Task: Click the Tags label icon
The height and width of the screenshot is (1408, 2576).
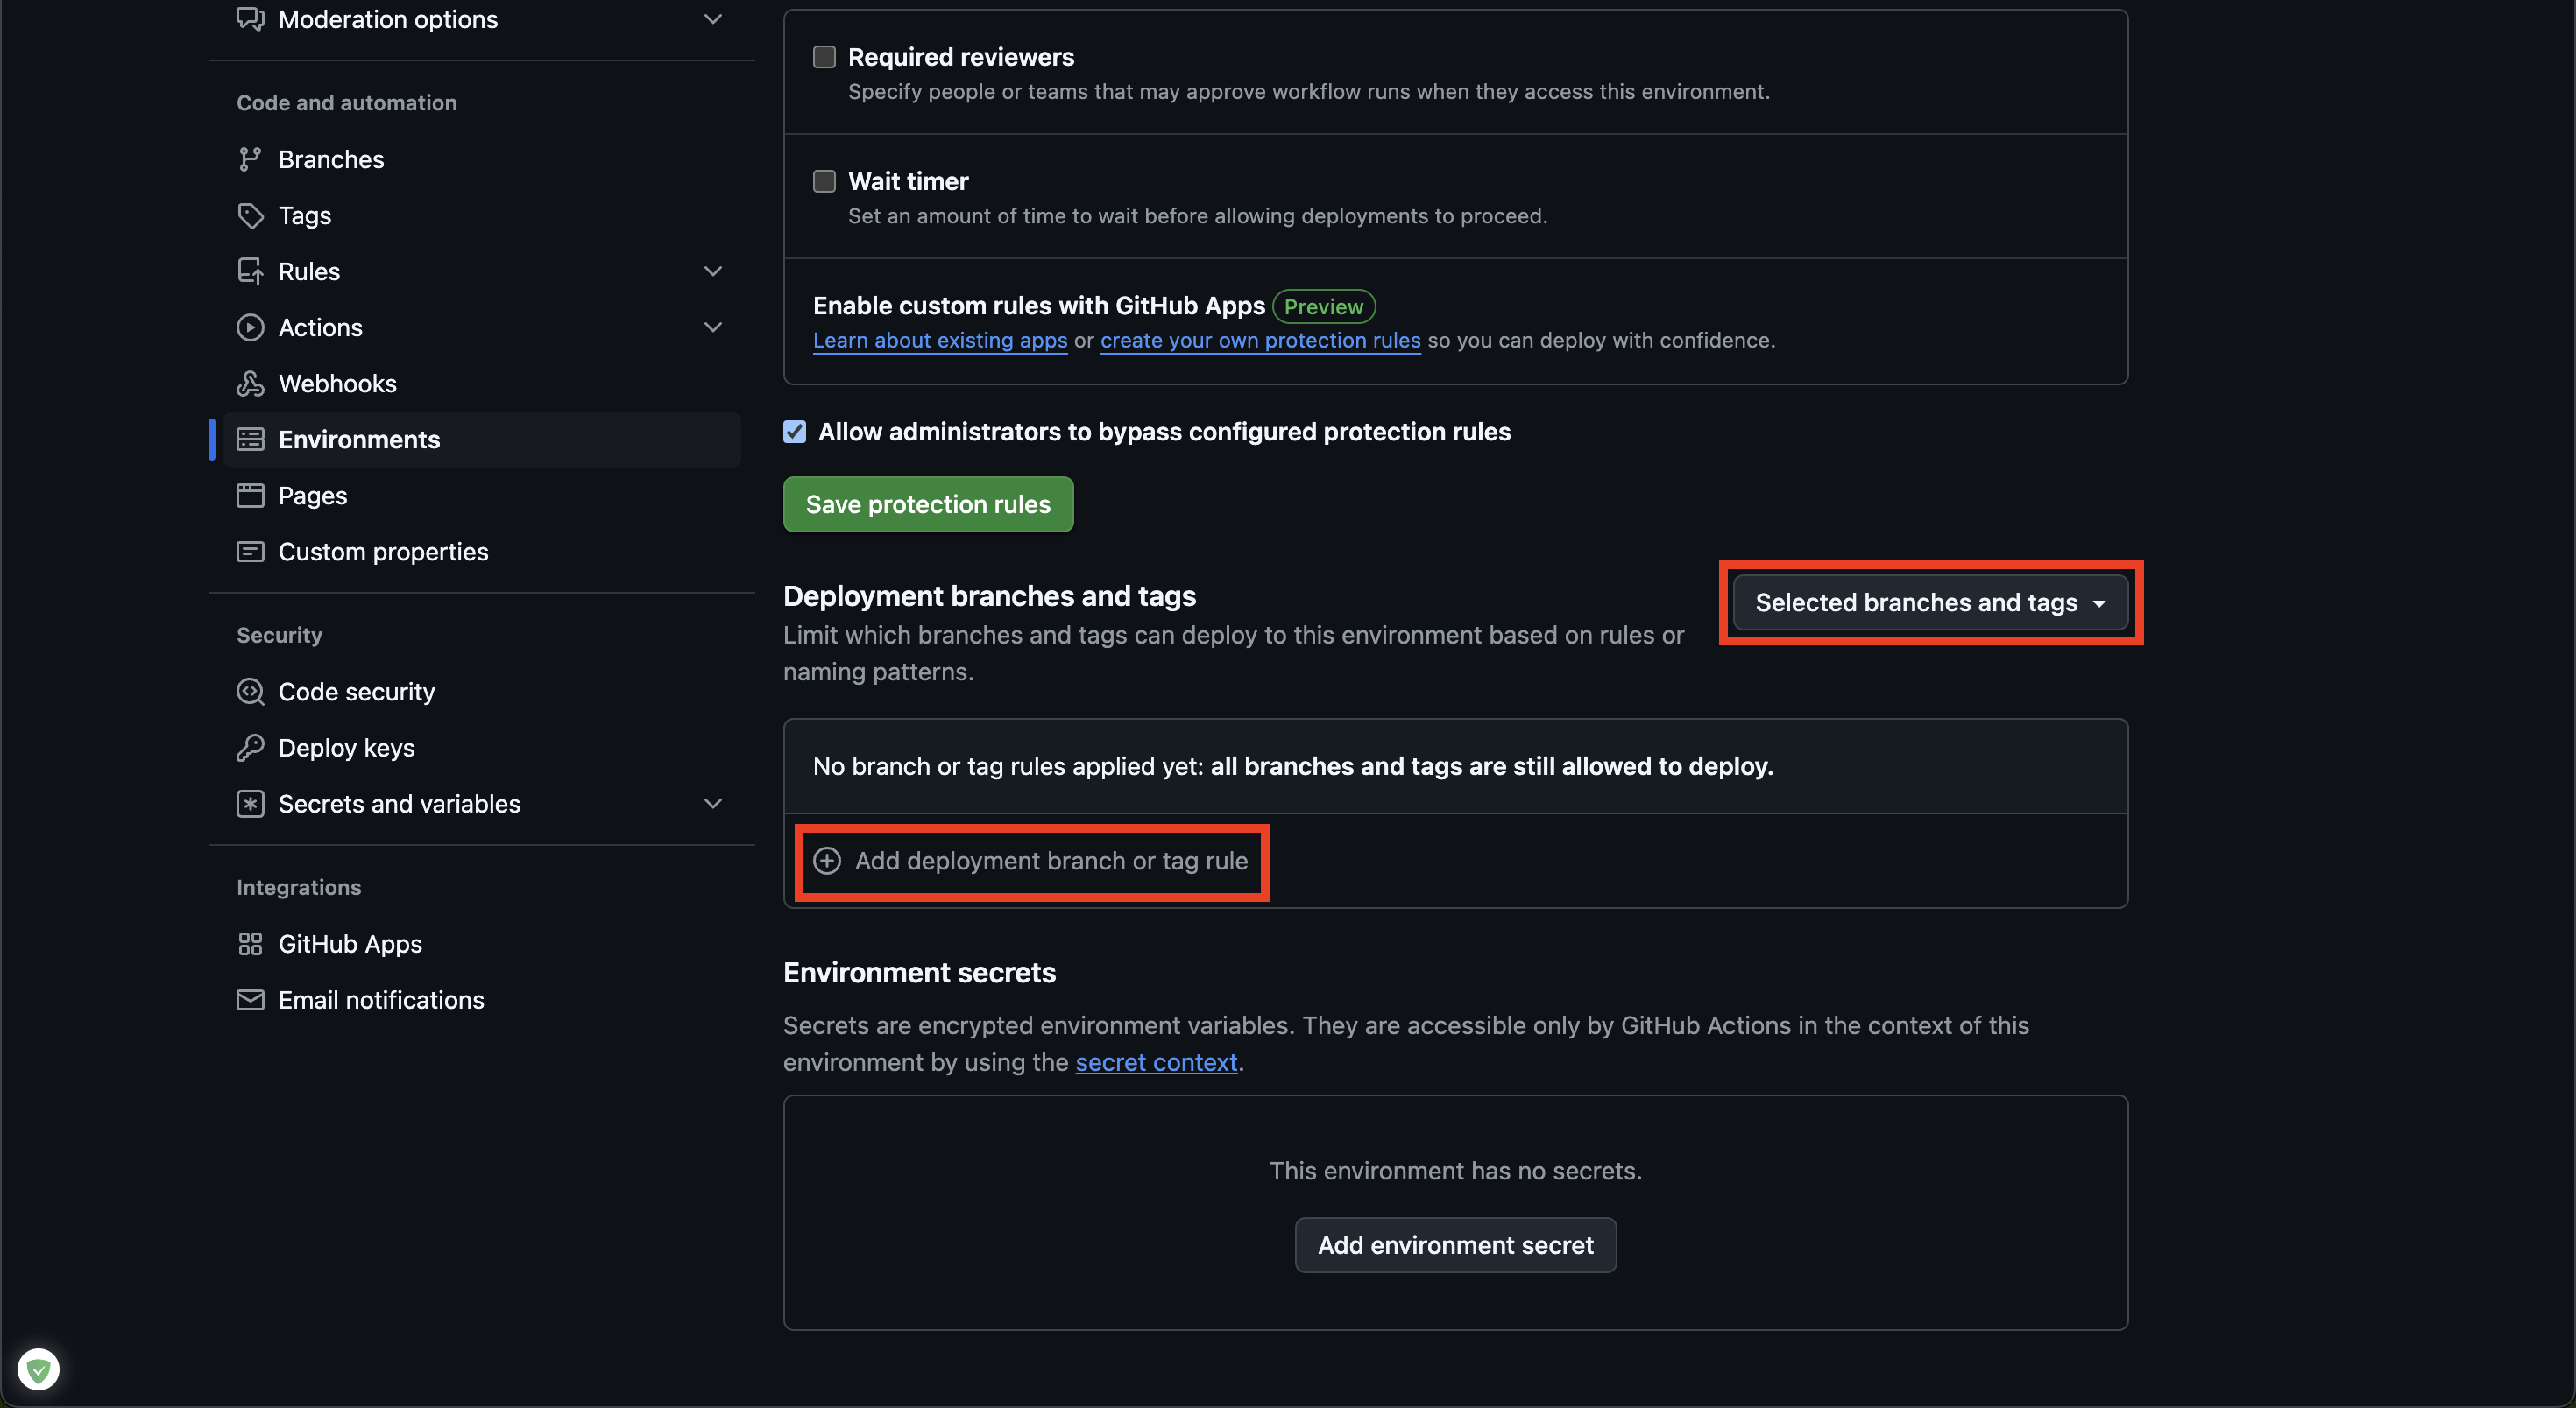Action: [250, 215]
